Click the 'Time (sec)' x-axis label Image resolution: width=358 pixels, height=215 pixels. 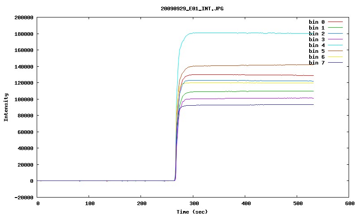click(x=192, y=212)
